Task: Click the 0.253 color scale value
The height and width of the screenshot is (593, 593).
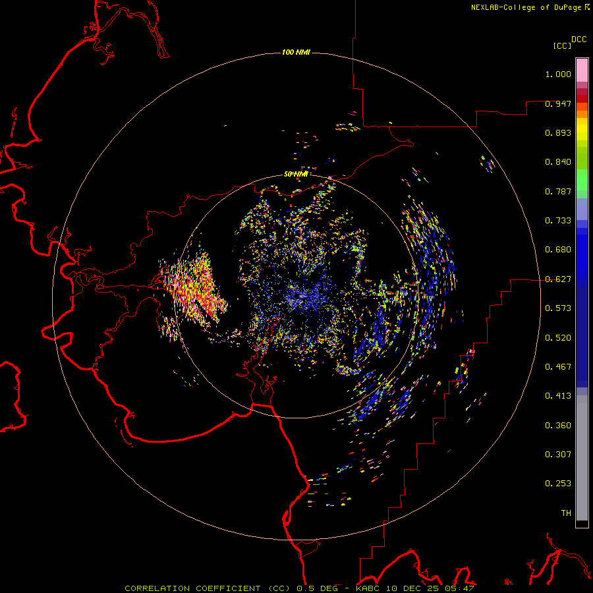Action: pyautogui.click(x=558, y=484)
